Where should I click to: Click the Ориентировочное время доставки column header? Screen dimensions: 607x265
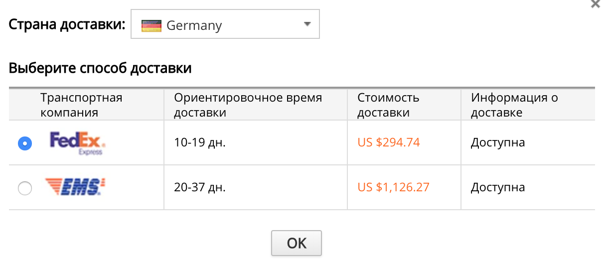pyautogui.click(x=248, y=105)
